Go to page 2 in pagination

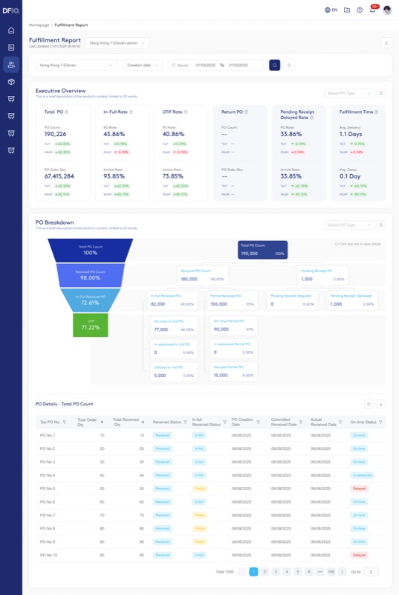265,571
